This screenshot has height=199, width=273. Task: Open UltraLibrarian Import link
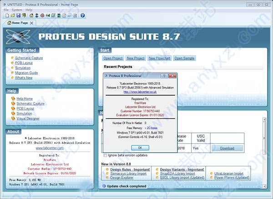point(228,174)
